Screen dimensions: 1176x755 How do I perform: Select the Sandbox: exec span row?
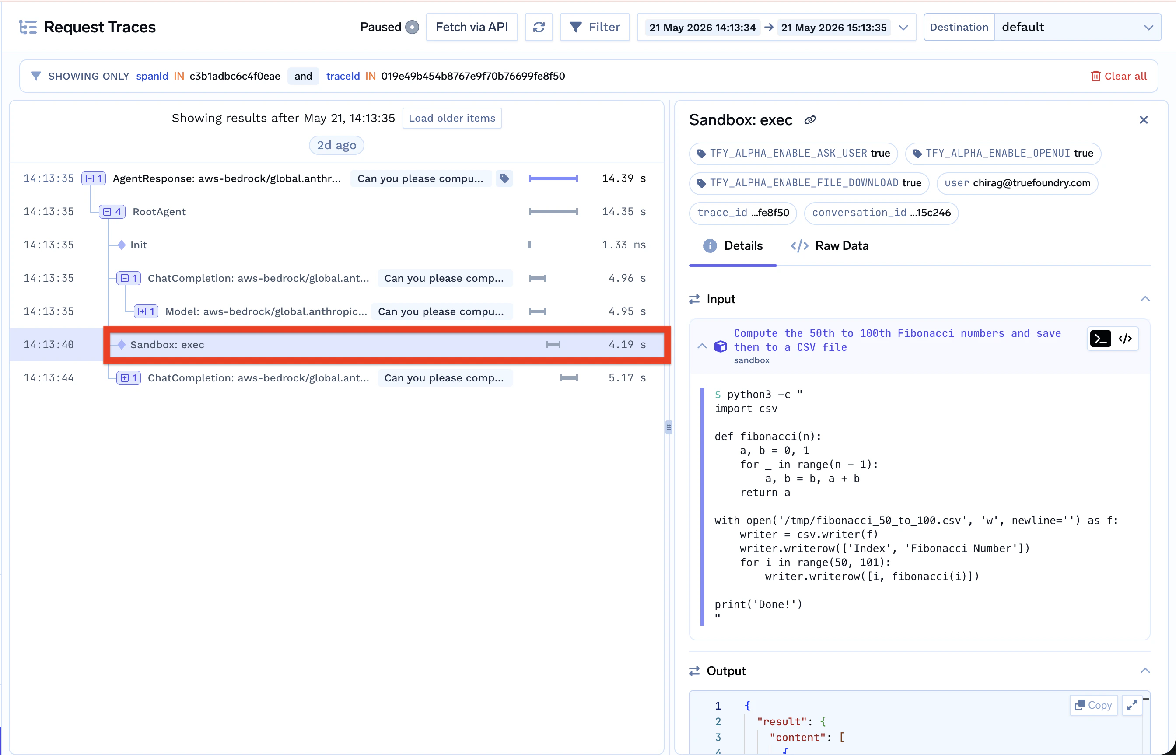(336, 345)
